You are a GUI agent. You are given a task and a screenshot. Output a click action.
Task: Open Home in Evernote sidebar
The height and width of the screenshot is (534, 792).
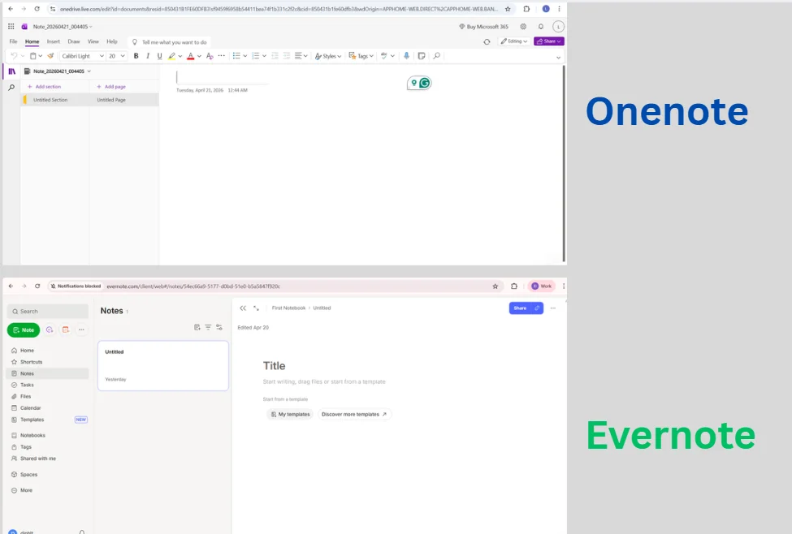click(48, 351)
